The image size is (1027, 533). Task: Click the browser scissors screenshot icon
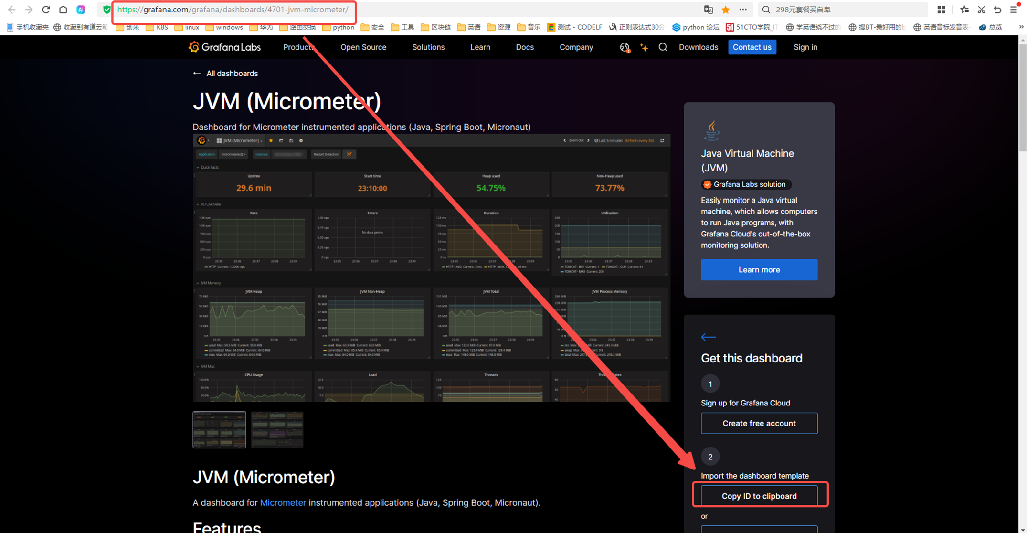pos(981,10)
